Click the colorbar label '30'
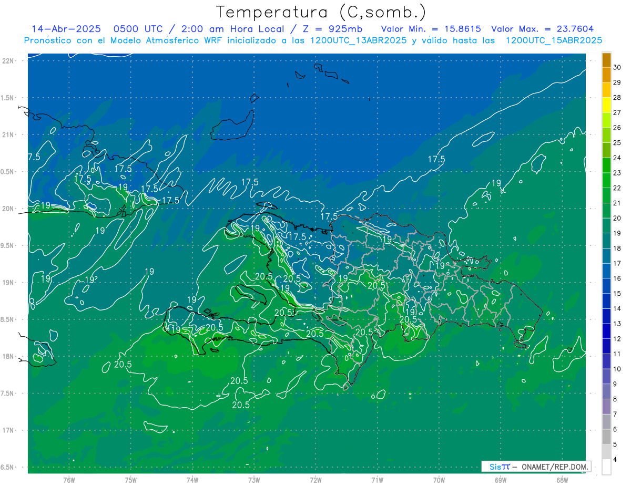The width and height of the screenshot is (631, 487). tap(617, 67)
